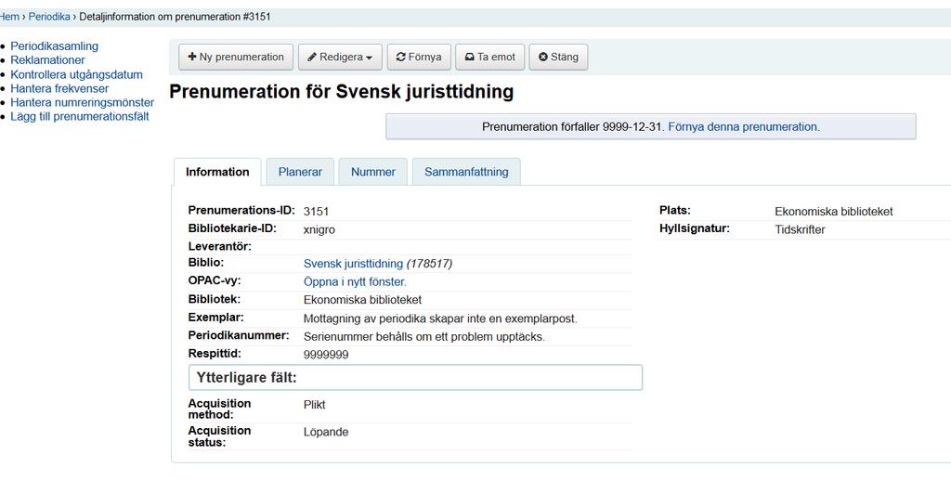Select Plats value Ekonomiska biblioteket
951x481 pixels.
tap(834, 212)
